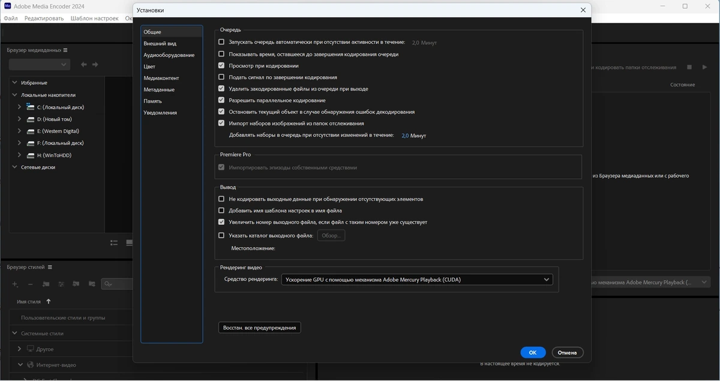
Task: Uncheck Остановить текущий объект checkbox
Action: [x=221, y=112]
